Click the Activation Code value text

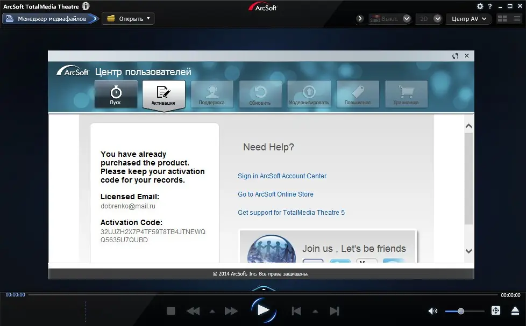tap(153, 236)
